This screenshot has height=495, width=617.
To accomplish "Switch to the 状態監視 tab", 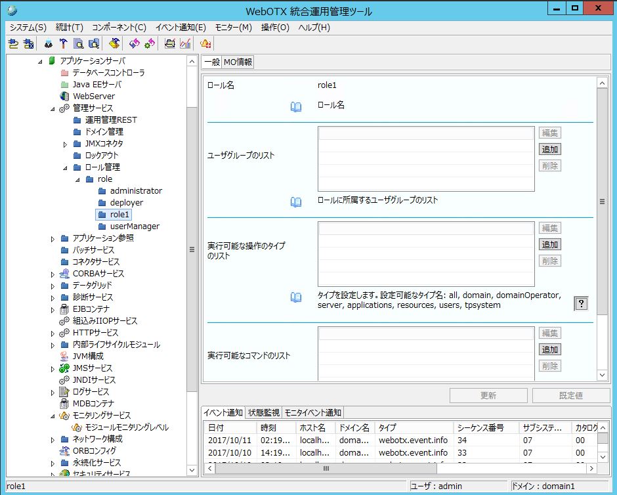I will point(263,412).
